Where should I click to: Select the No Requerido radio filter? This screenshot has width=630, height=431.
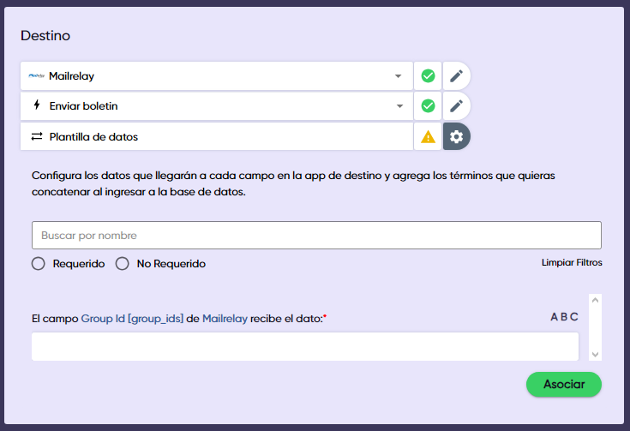click(x=122, y=264)
